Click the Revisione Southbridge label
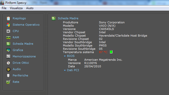169x95 pixels. 79,49
